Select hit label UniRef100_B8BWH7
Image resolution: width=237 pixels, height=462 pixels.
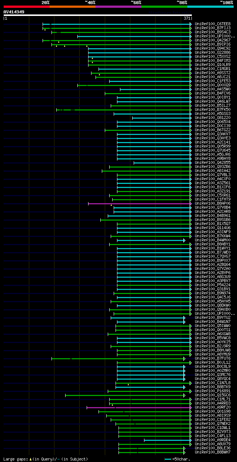click(x=213, y=452)
